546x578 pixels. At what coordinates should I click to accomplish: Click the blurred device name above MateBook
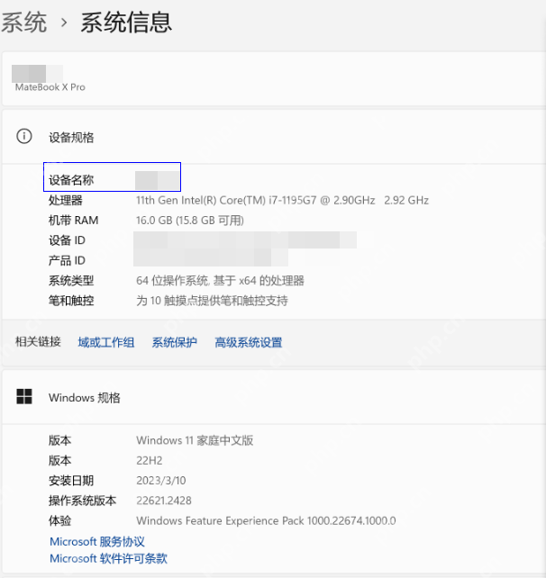coord(37,73)
